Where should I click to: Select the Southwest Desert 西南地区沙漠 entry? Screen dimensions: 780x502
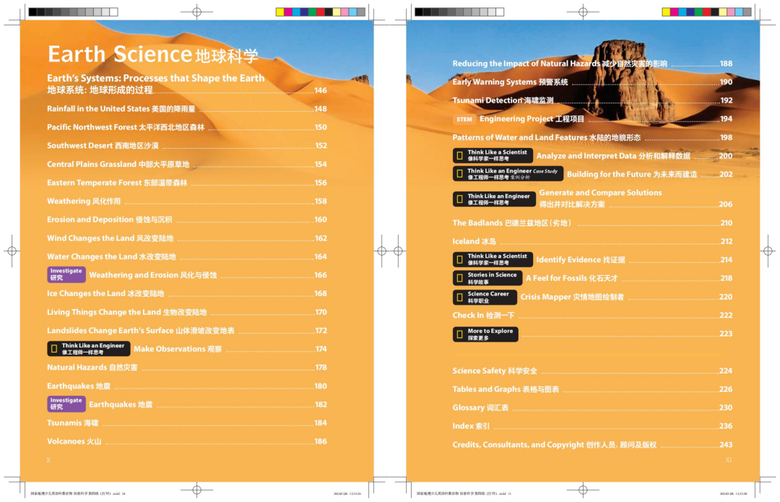tap(103, 146)
